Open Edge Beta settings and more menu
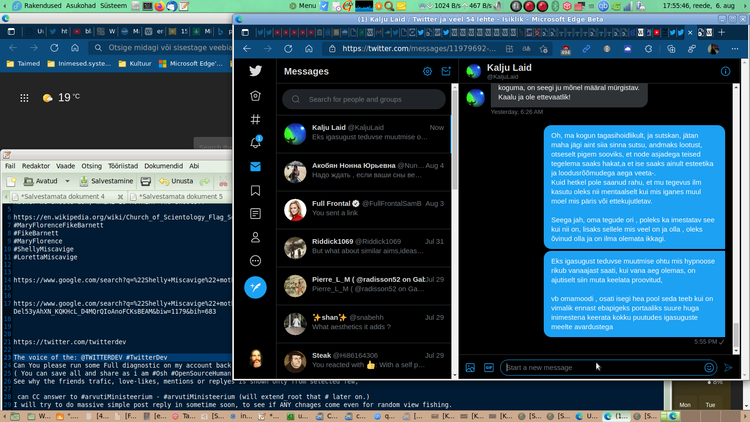Screen dimensions: 750x422 (x=735, y=49)
